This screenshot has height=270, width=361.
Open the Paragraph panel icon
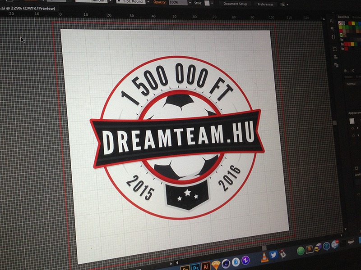coord(332,29)
